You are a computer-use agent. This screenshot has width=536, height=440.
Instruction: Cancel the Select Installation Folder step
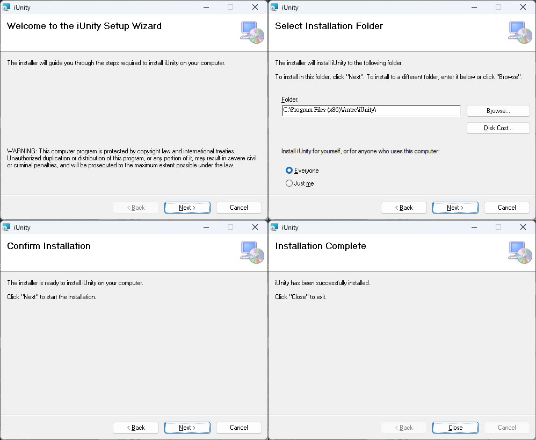(x=506, y=208)
